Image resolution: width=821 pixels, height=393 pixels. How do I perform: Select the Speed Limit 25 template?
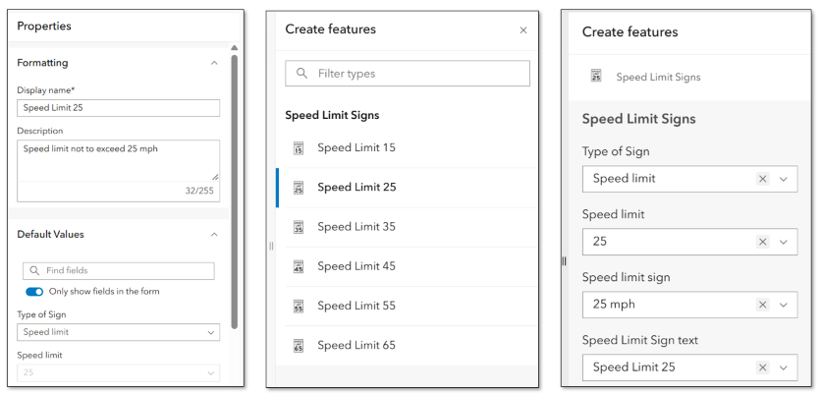point(407,188)
